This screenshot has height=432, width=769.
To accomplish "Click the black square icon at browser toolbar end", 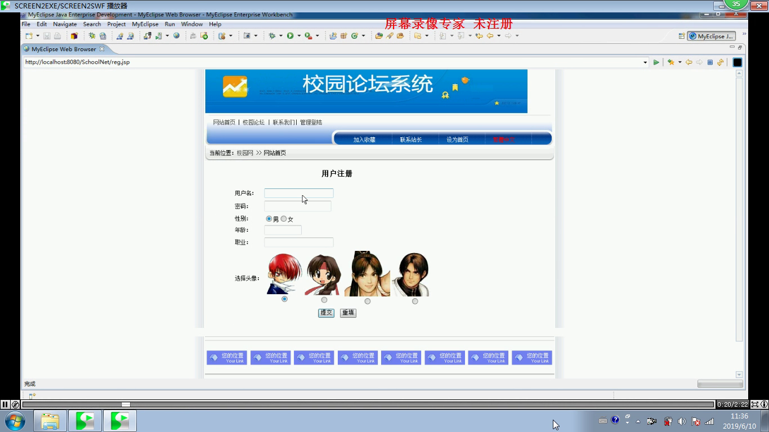I will (x=737, y=62).
